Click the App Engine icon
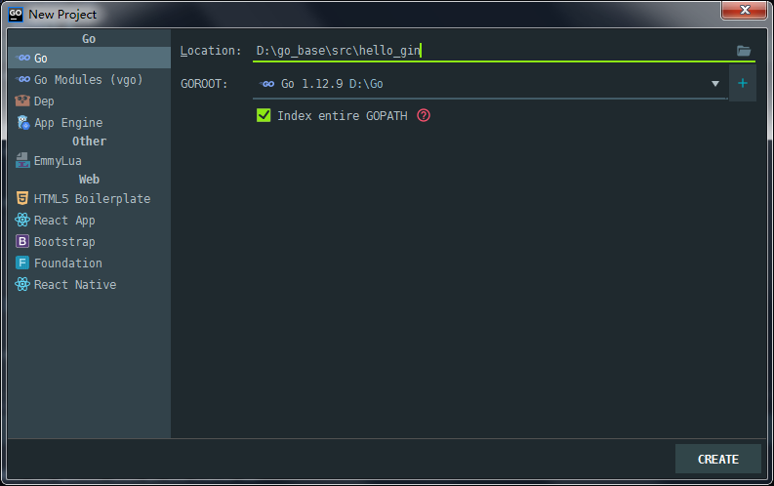Screen dimensions: 774x486 coord(22,122)
